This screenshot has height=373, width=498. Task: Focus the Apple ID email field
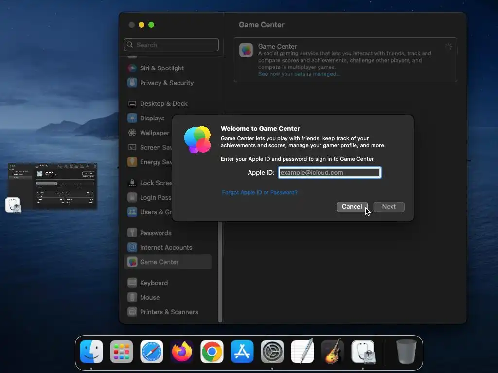[x=329, y=172]
